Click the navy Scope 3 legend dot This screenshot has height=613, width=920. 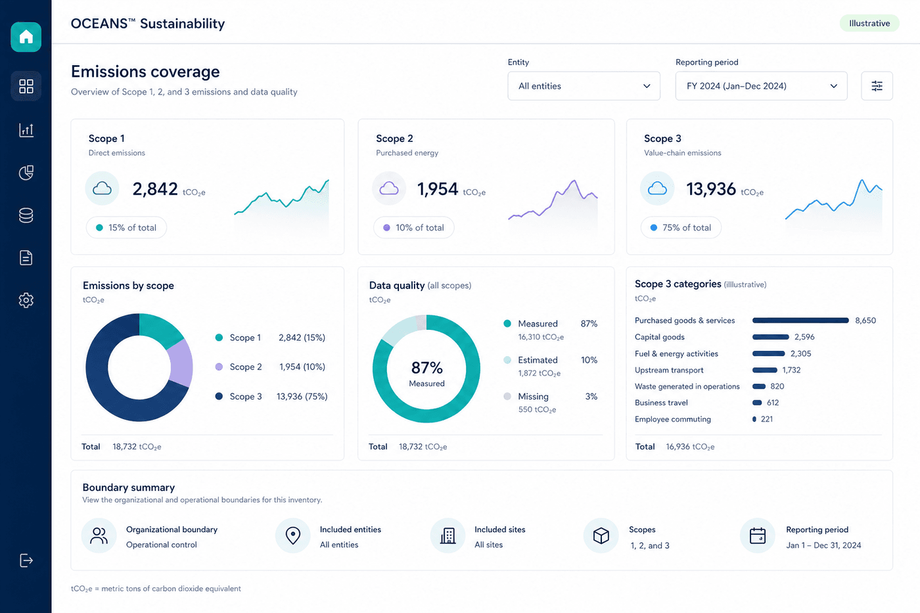pyautogui.click(x=219, y=396)
